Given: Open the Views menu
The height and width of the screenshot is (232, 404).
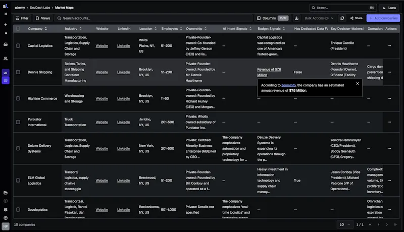Looking at the screenshot, I should click(43, 18).
